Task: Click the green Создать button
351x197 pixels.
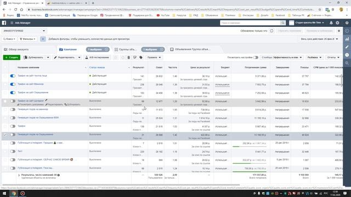Action: coord(12,57)
